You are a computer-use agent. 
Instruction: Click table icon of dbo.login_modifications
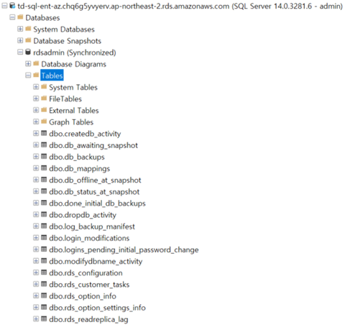click(x=44, y=237)
